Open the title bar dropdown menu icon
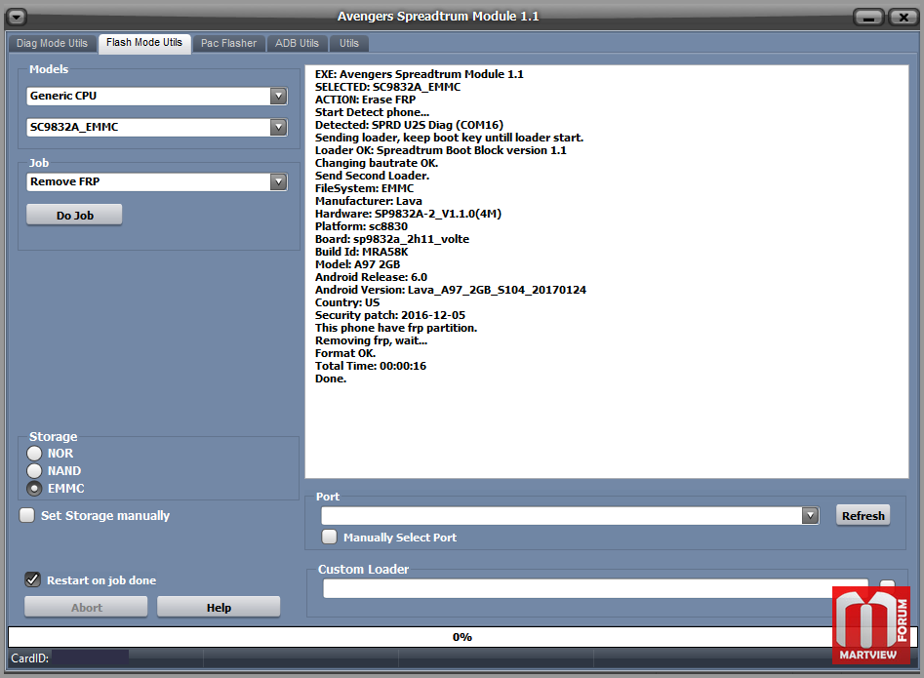This screenshot has height=678, width=924. (17, 18)
